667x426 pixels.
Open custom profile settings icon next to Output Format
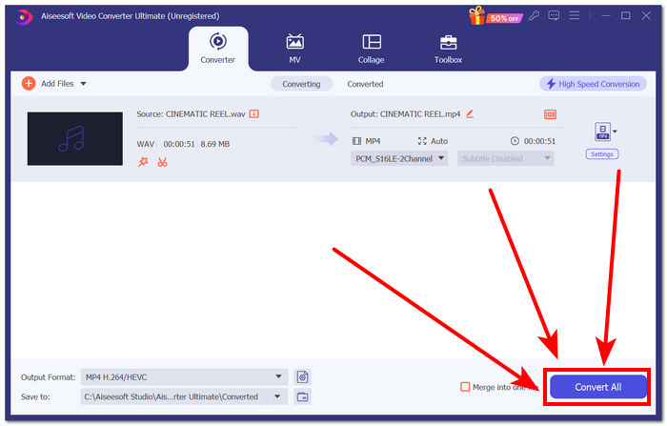[x=302, y=376]
